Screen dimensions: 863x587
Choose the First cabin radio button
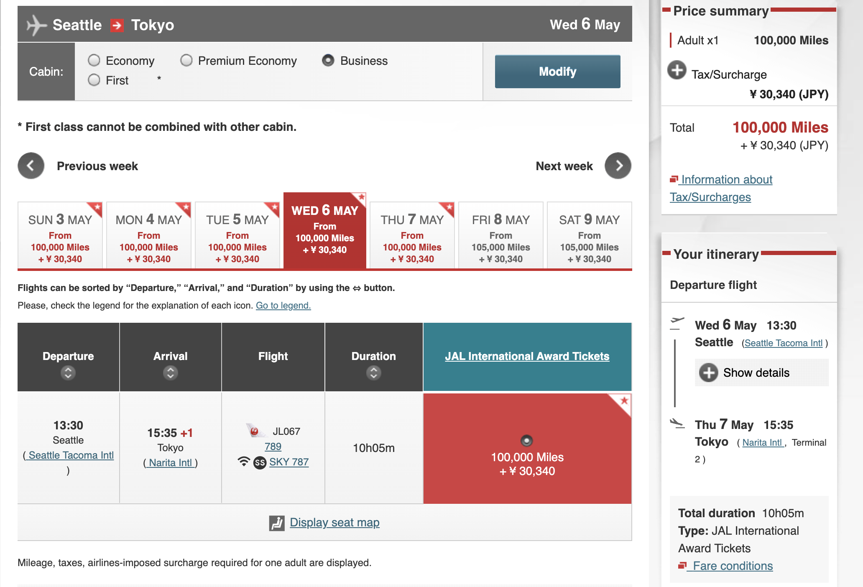coord(94,80)
